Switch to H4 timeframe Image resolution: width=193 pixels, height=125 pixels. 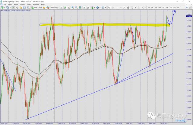(167, 8)
